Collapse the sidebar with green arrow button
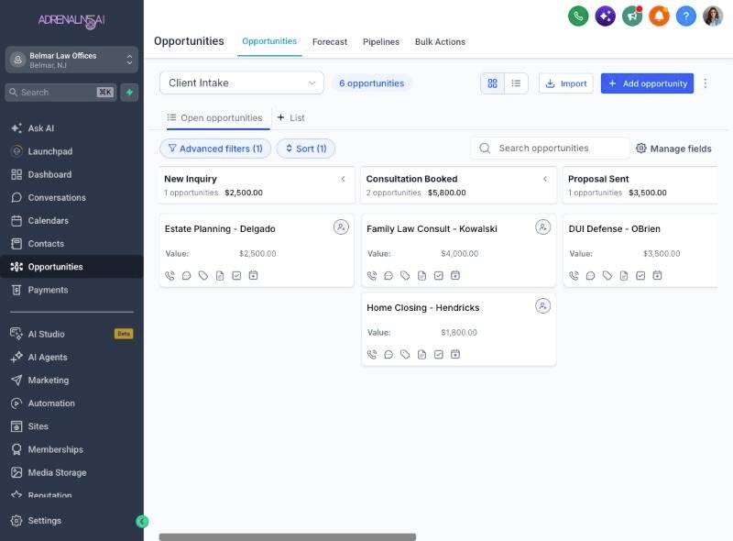Viewport: 733px width, 541px height. (142, 522)
